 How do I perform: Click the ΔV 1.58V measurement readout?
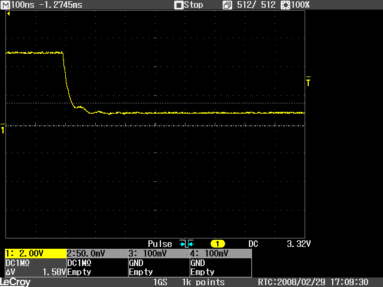(x=35, y=271)
